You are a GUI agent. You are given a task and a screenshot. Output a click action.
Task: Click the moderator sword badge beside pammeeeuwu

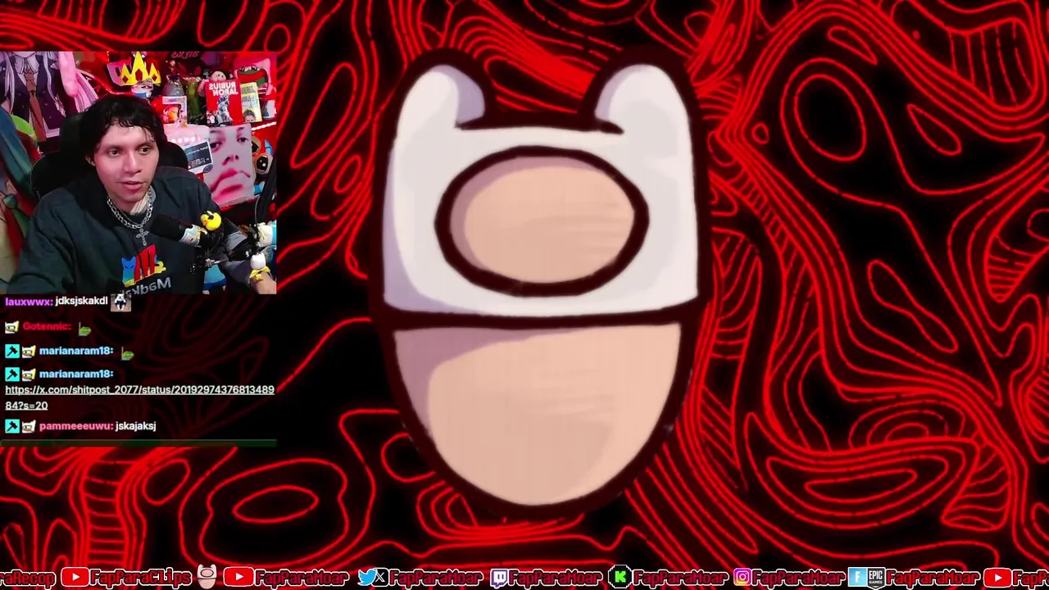click(x=11, y=426)
